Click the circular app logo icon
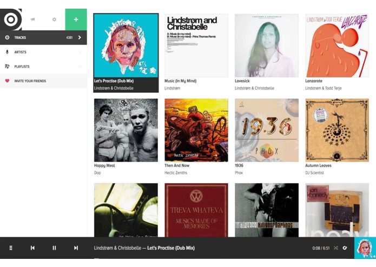The image size is (376, 267). pyautogui.click(x=11, y=19)
